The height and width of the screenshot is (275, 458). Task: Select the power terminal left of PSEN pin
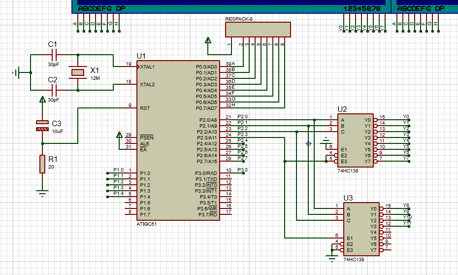pyautogui.click(x=119, y=135)
